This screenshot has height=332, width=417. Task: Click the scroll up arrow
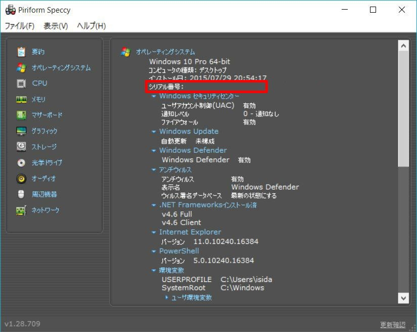pos(403,46)
